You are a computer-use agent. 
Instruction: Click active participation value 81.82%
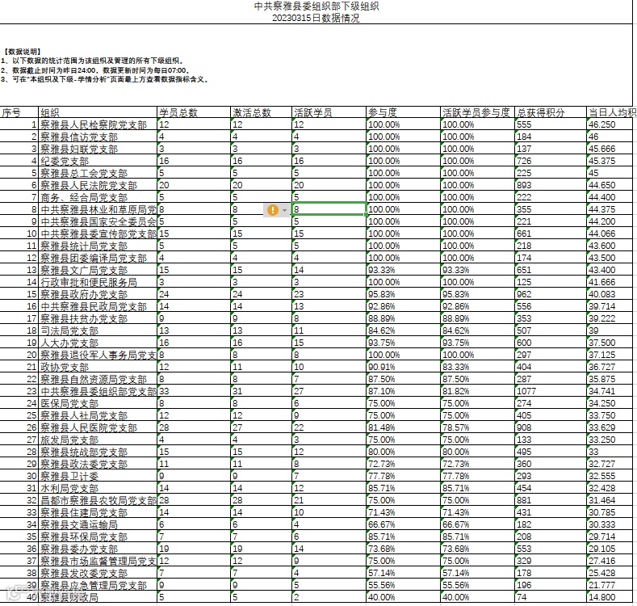tap(456, 391)
